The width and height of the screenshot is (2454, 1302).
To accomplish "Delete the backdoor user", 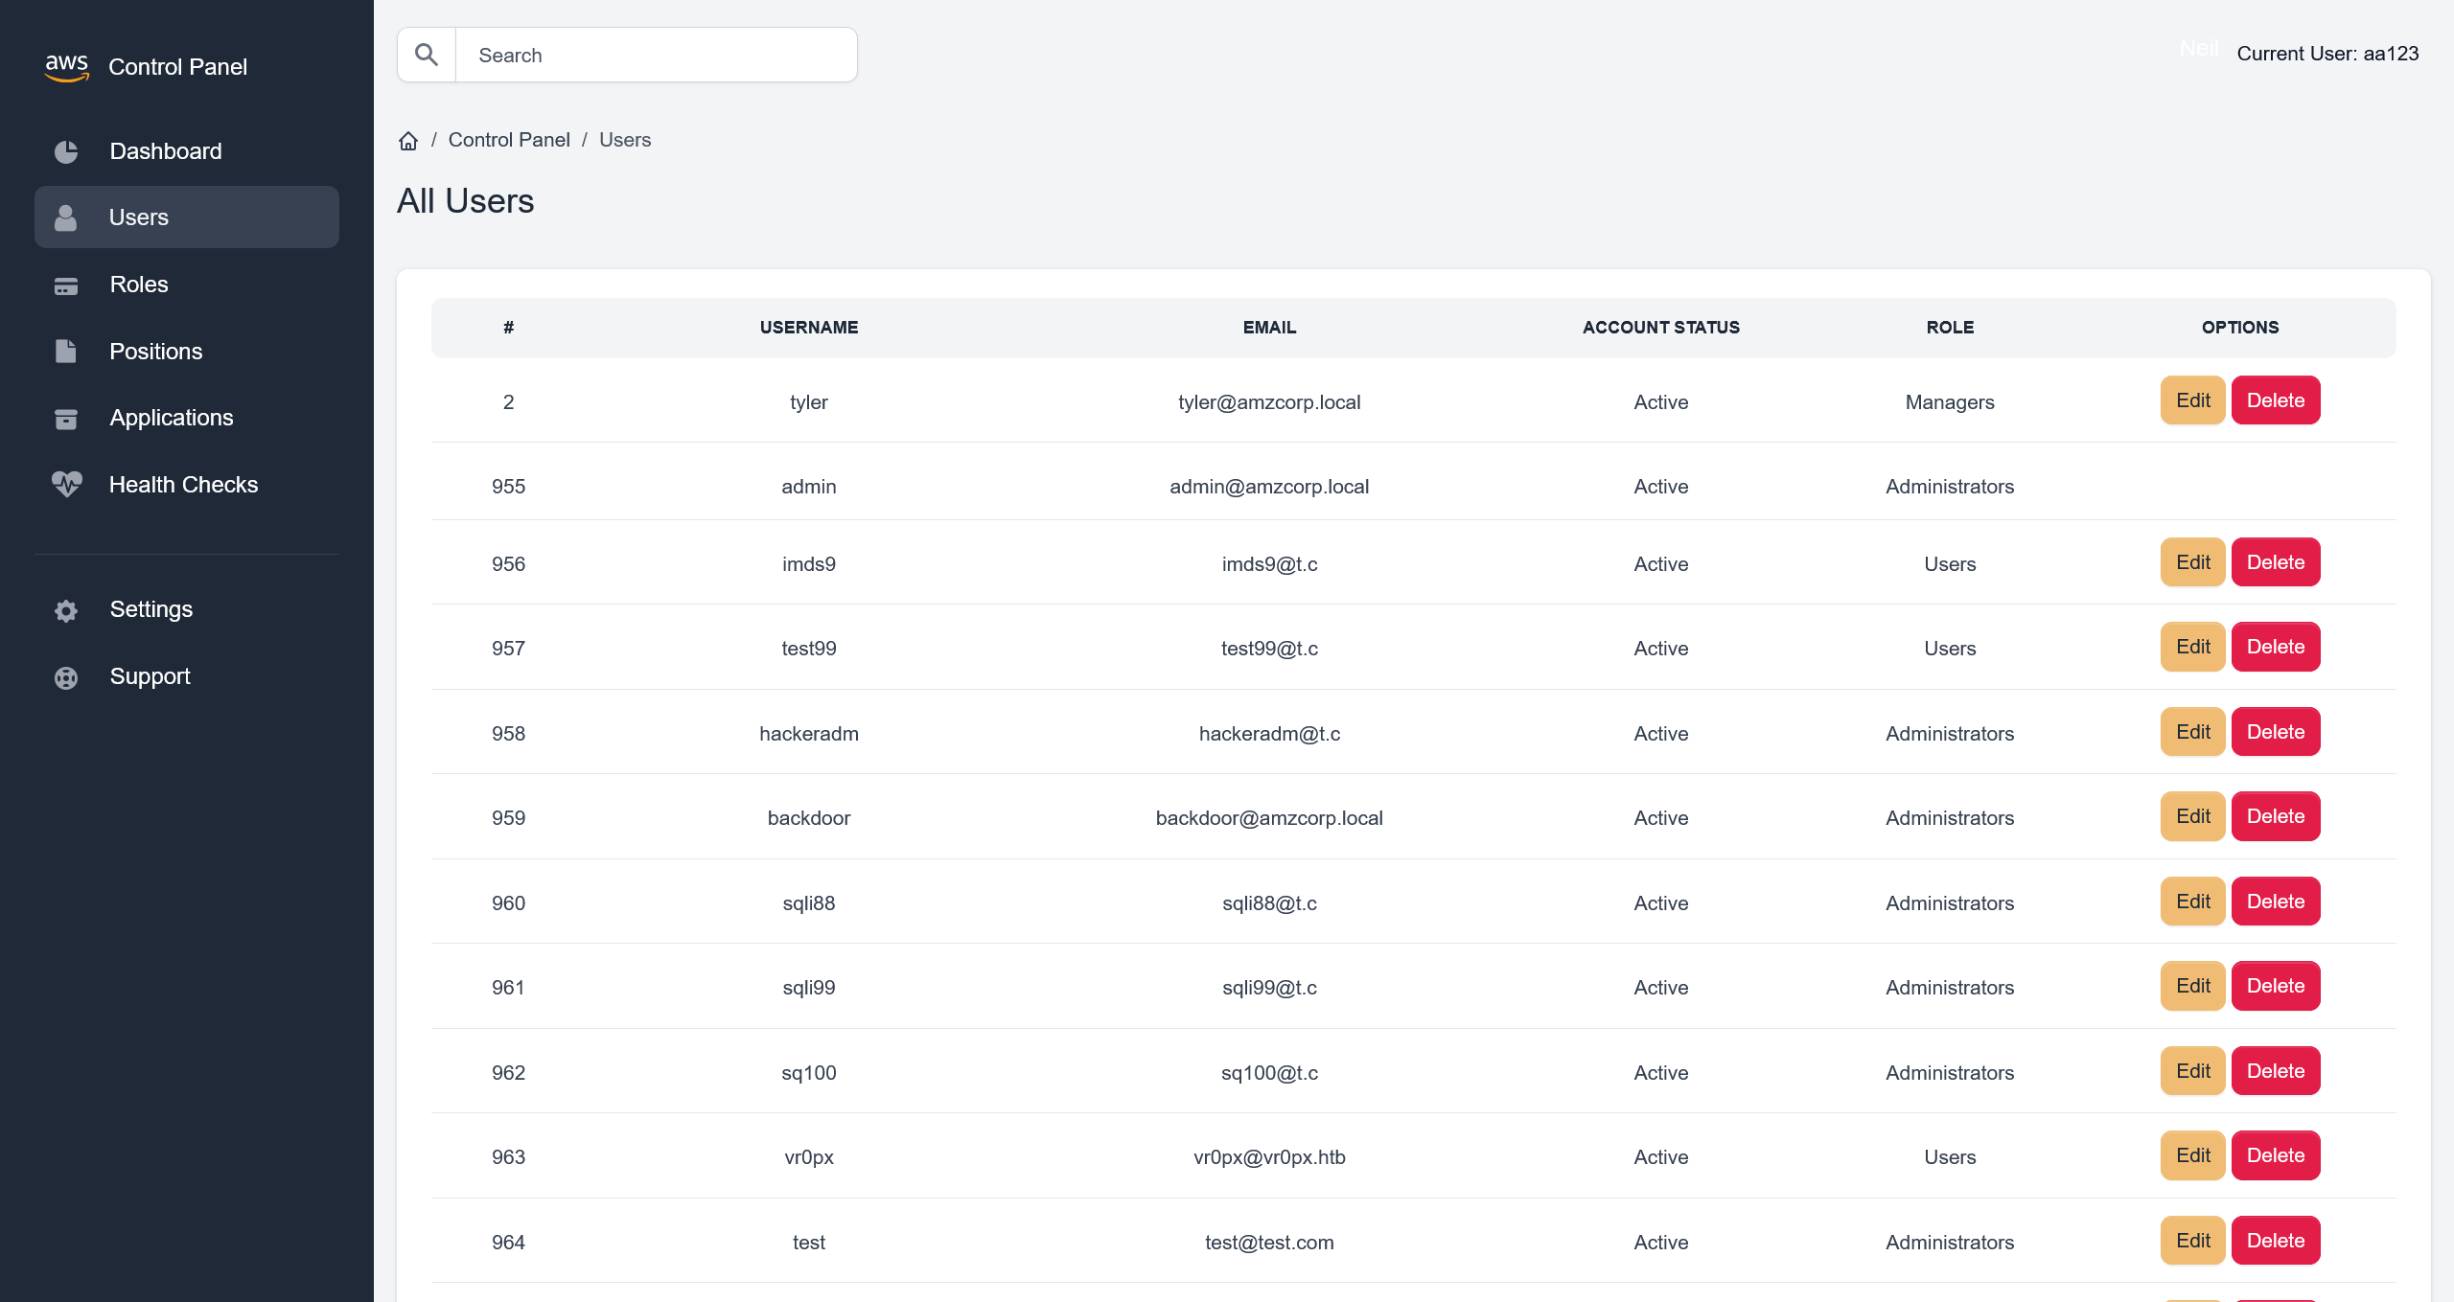I will (2275, 817).
